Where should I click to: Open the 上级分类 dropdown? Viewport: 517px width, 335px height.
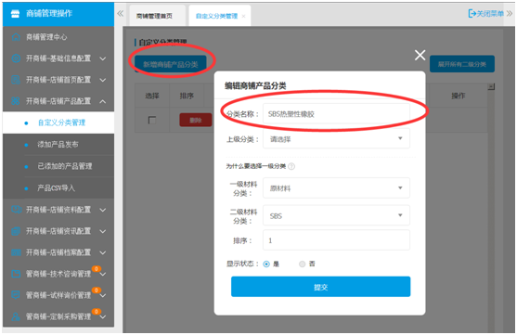point(336,138)
